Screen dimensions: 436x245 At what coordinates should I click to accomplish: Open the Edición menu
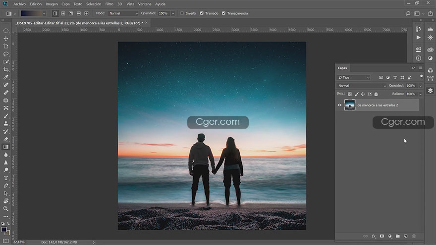pos(36,4)
